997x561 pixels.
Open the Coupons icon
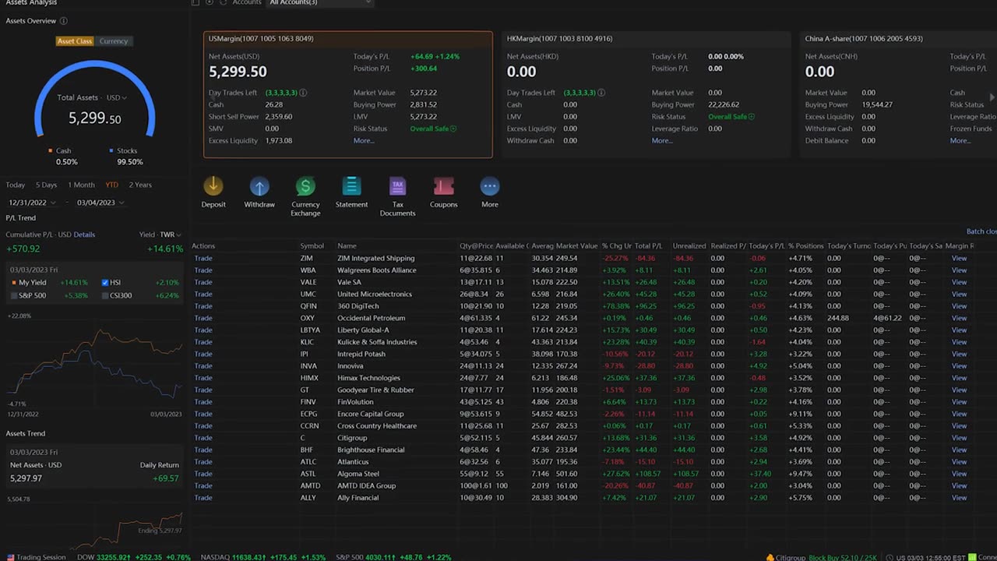443,186
